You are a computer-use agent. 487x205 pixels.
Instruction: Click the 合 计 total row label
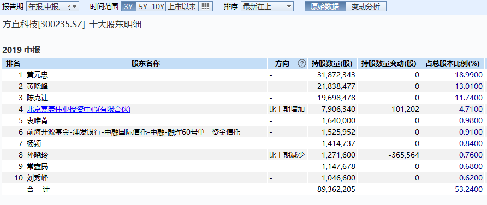[x=38, y=190]
